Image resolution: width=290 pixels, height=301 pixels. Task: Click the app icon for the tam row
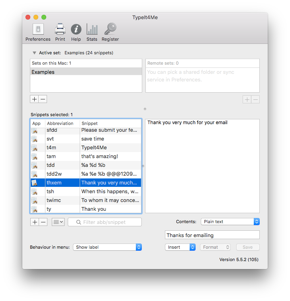35,156
